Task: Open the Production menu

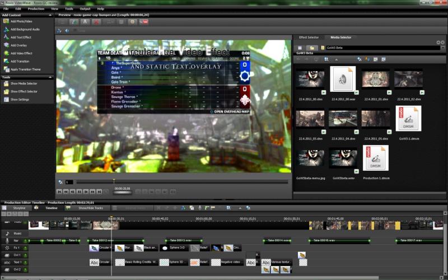Action: click(x=36, y=9)
